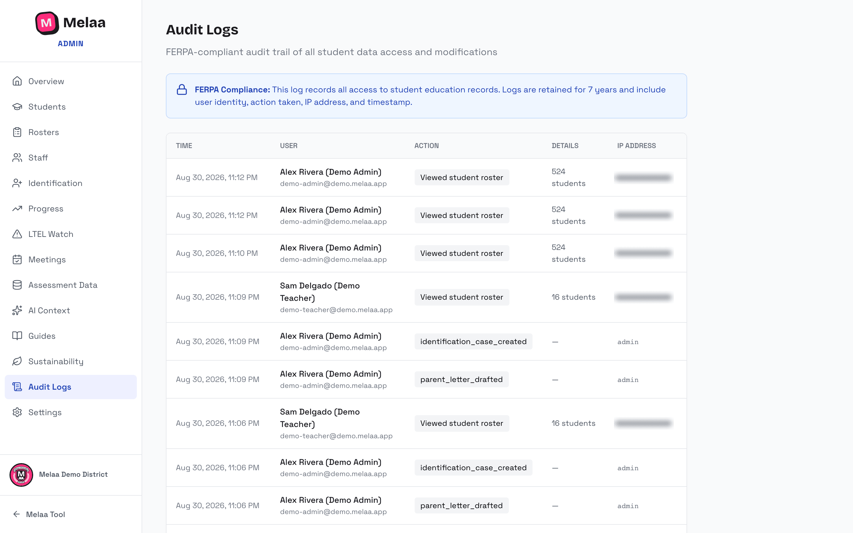Open the Assessment Data section

pos(70,285)
